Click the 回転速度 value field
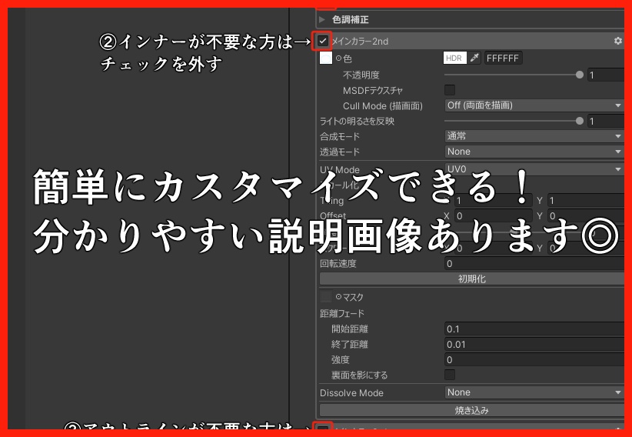This screenshot has height=437, width=632. [534, 263]
